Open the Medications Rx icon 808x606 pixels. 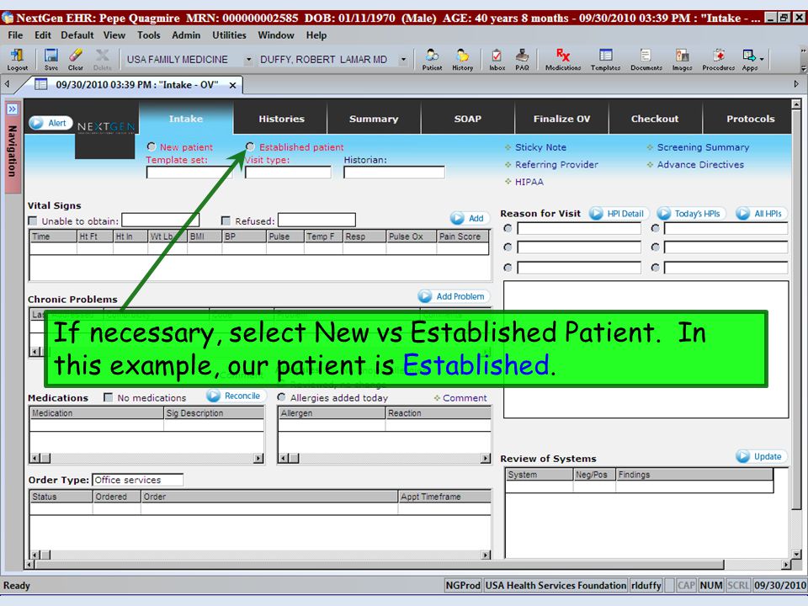tap(563, 59)
